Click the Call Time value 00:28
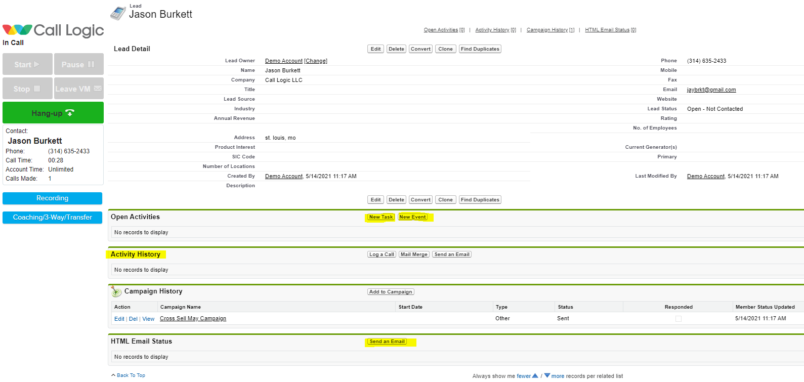804x382 pixels. pos(56,160)
